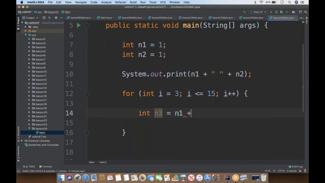Expand External Libraries
Image resolution: width=325 pixels, height=183 pixels.
[x=22, y=141]
